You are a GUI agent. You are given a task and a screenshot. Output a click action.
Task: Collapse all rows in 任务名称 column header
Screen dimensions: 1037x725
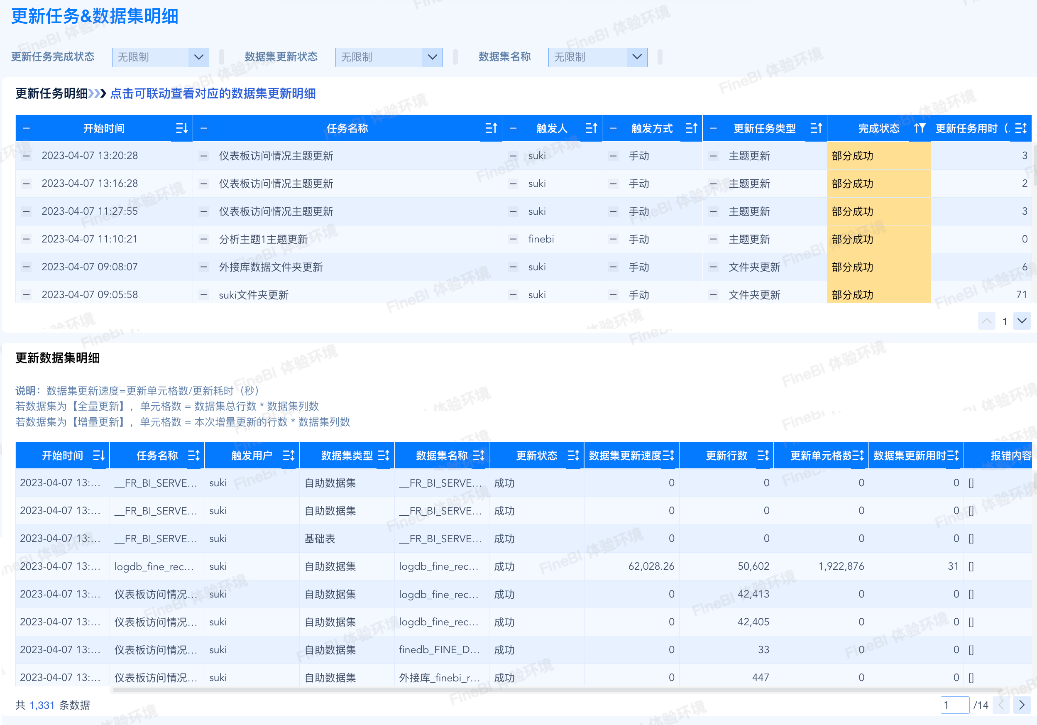204,128
